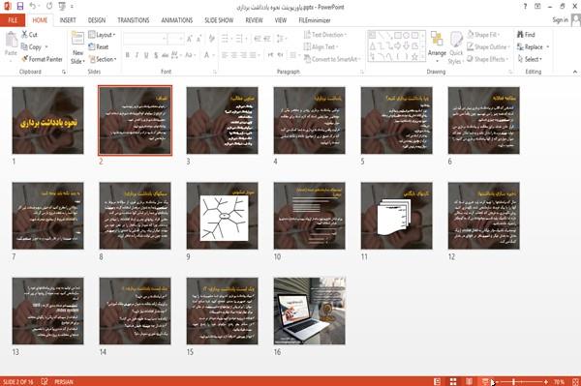Open Text Direction dropdown
Image resolution: width=581 pixels, height=386 pixels.
325,35
